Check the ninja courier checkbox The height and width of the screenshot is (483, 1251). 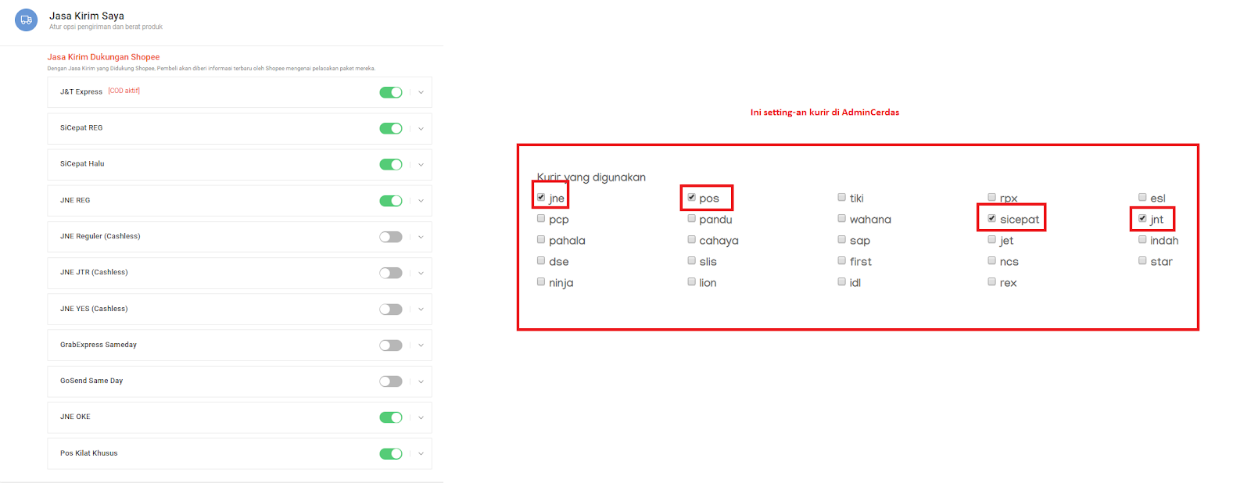click(x=541, y=281)
